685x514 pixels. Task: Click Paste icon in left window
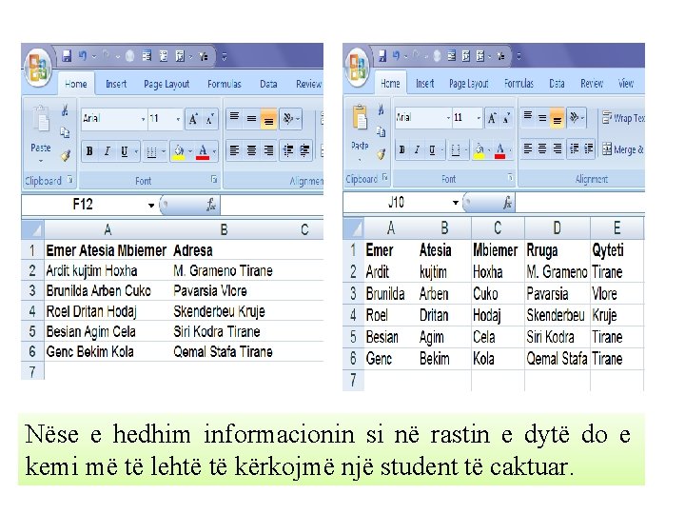coord(41,119)
